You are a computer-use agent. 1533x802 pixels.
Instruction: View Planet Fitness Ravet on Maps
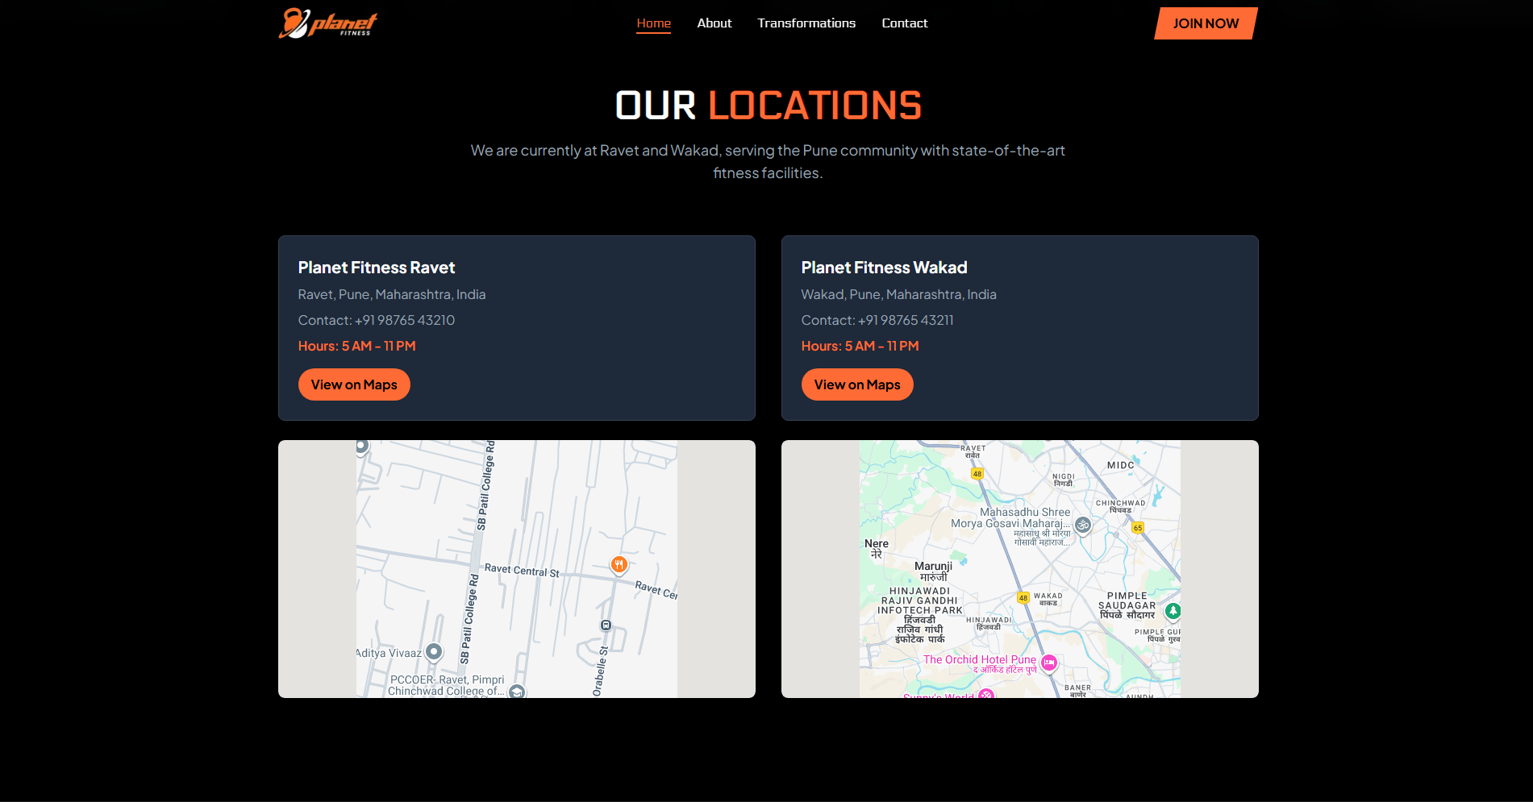[354, 384]
